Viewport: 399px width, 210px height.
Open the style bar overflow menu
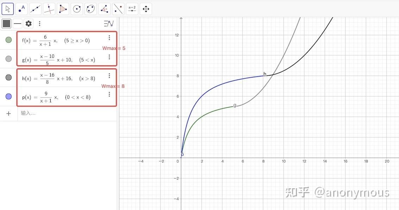pyautogui.click(x=39, y=23)
